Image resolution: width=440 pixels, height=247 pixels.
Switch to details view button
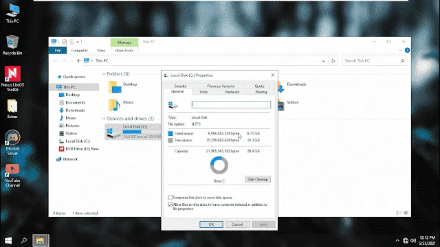pos(399,213)
